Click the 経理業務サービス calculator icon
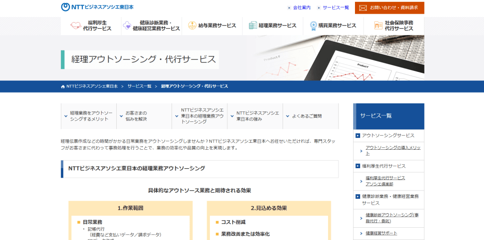 252,26
